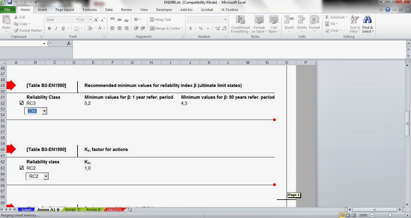Toggle the RC2 checkbox in Table B3

21,168
